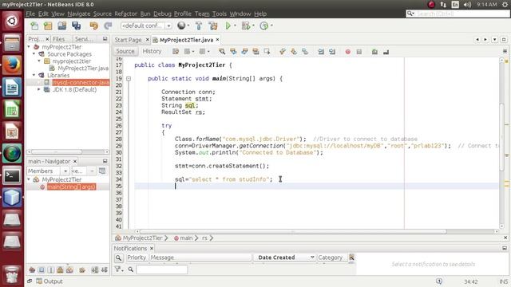
Task: Toggle Show Inherited Members in Navigator
Action: coord(32,269)
